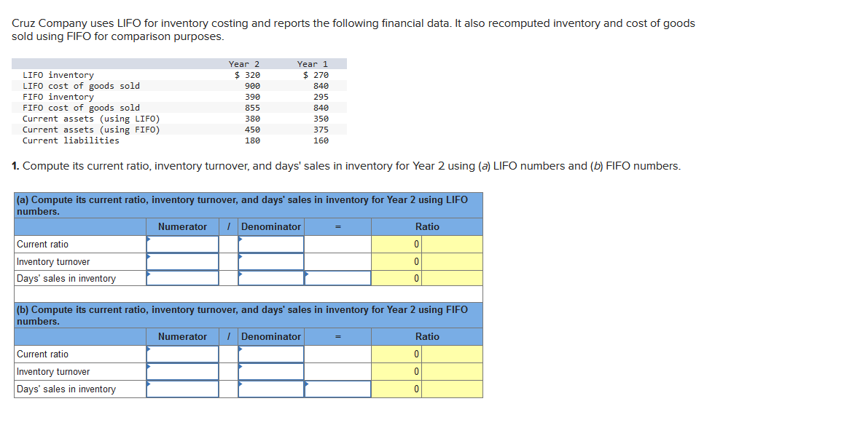The image size is (844, 436).
Task: Click the Current ratio Numerator cell in LIFO table
Action: click(181, 245)
